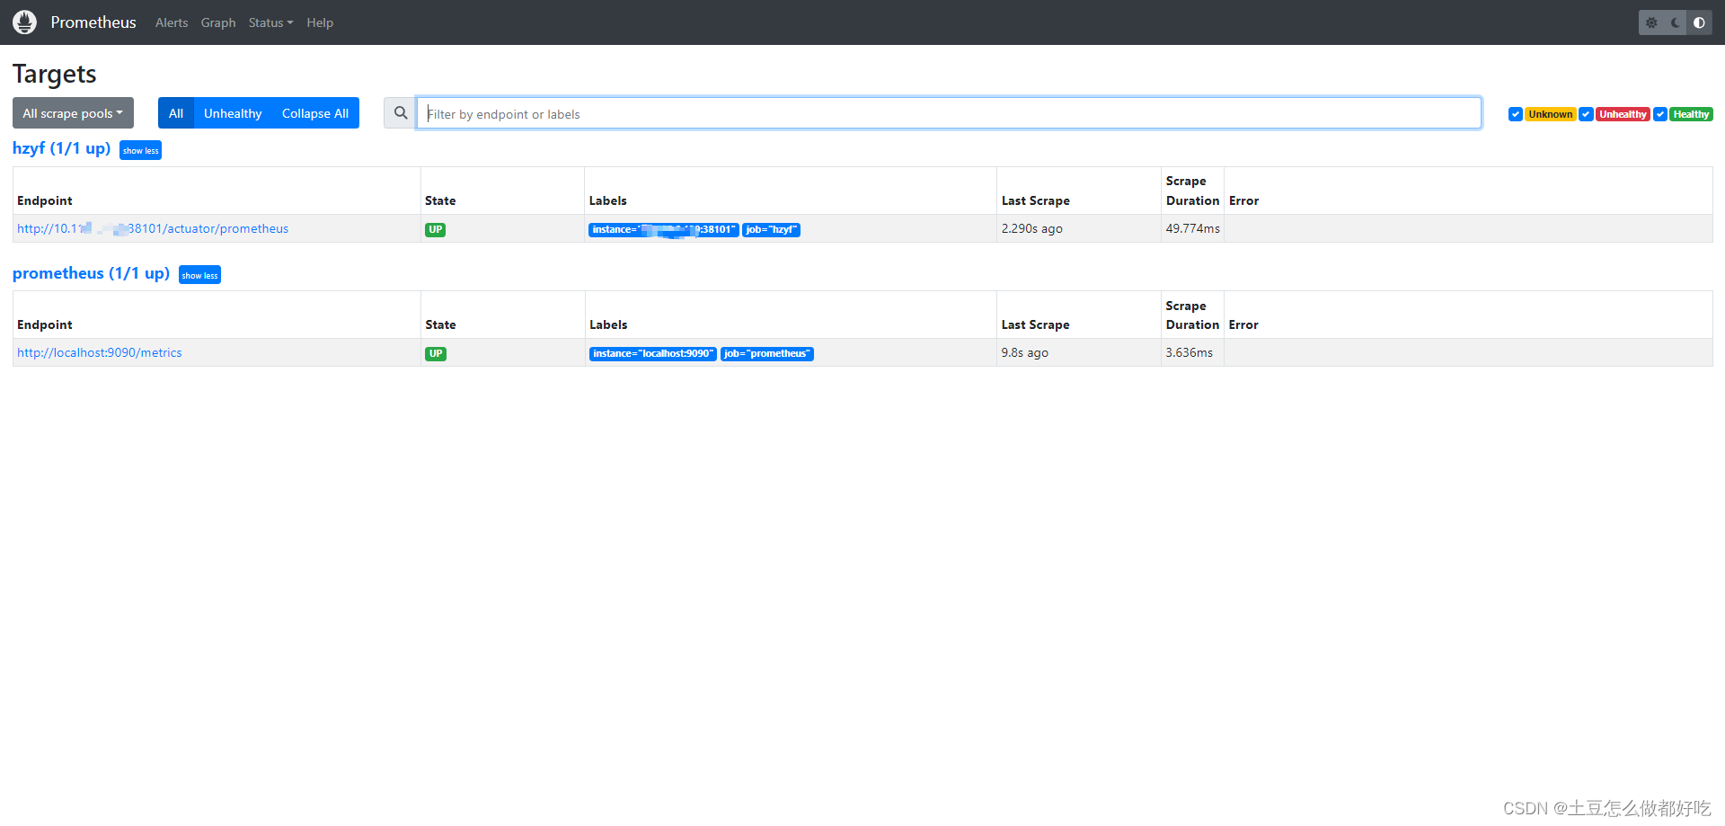
Task: Click the job="prometheus" label badge
Action: pos(767,353)
